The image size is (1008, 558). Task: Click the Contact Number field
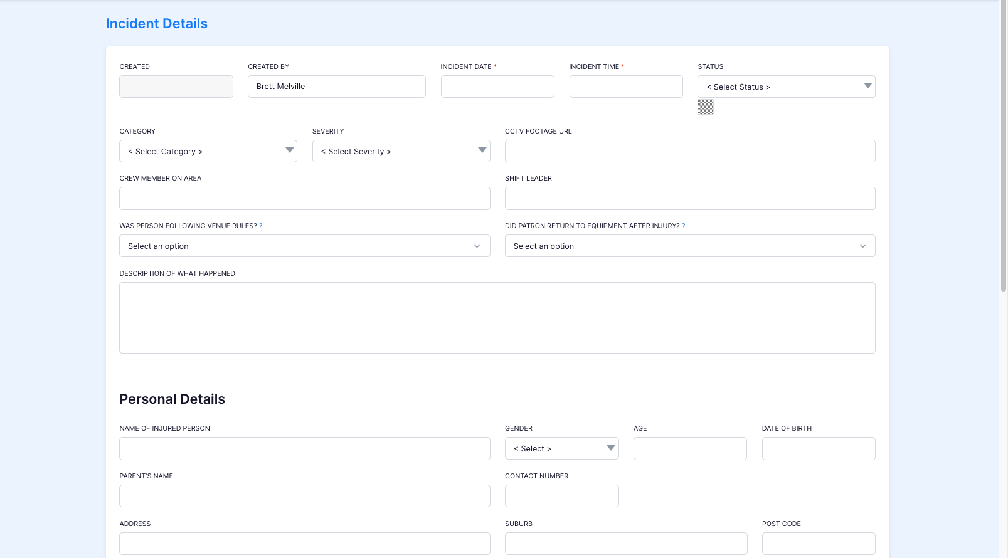561,496
